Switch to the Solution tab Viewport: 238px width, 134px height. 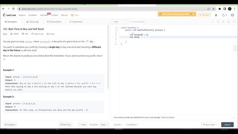click(32, 22)
